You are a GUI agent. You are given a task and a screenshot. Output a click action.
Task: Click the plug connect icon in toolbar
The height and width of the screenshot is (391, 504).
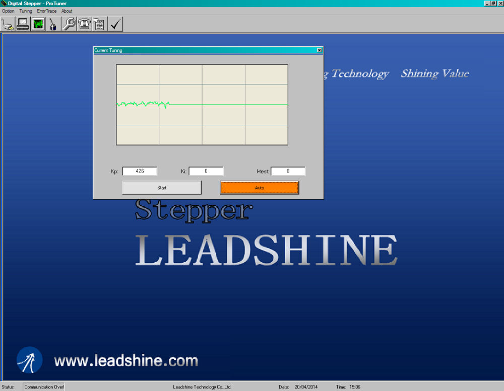pyautogui.click(x=8, y=24)
